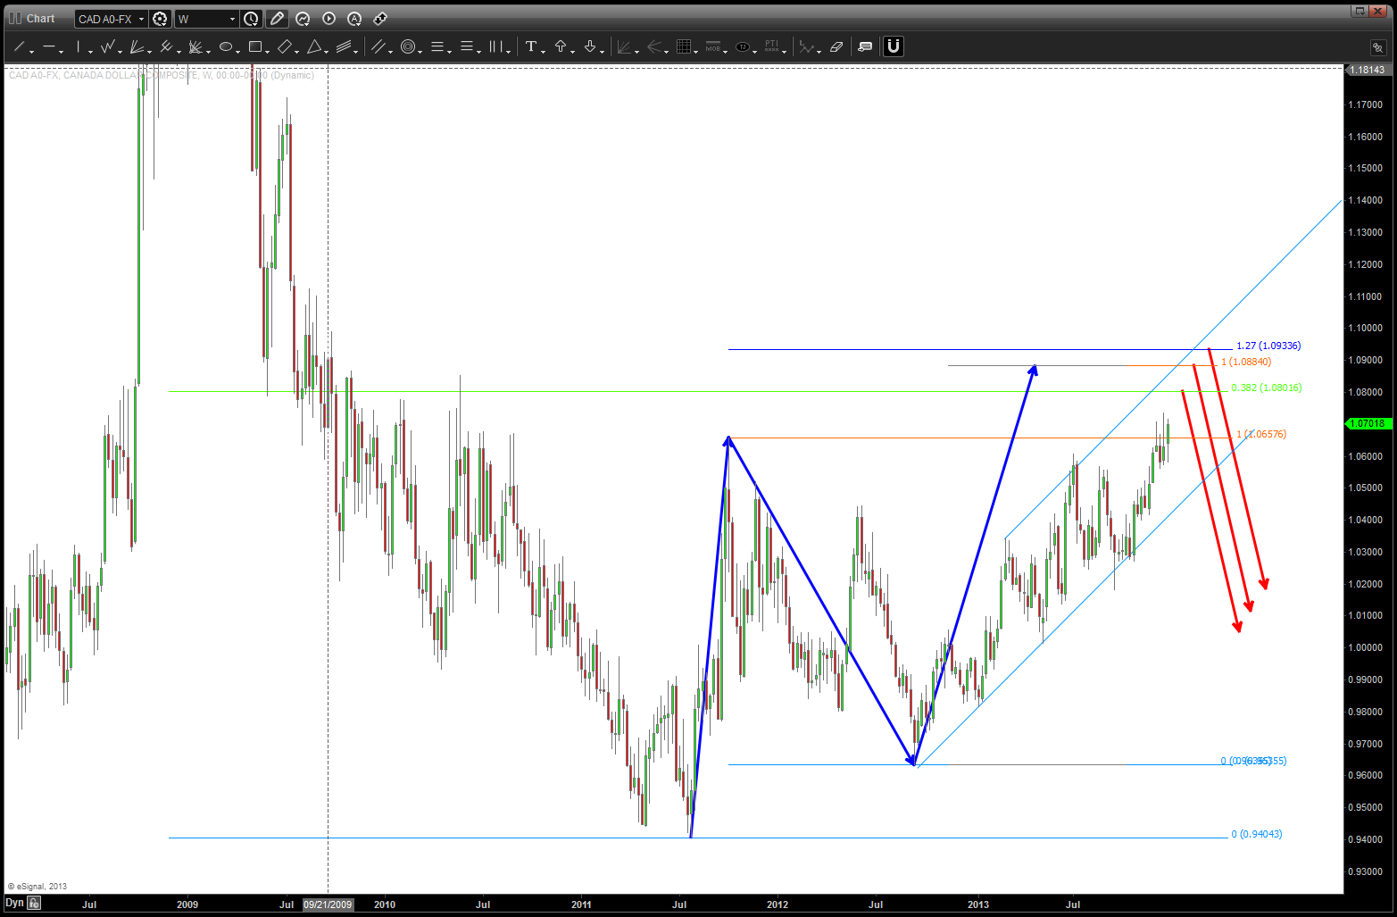
Task: Pick the rectangle drawing tool
Action: click(255, 46)
